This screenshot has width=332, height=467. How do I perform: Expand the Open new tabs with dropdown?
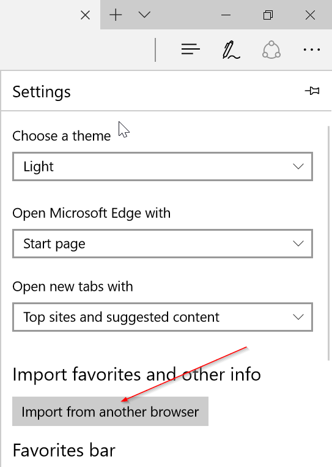coord(163,317)
